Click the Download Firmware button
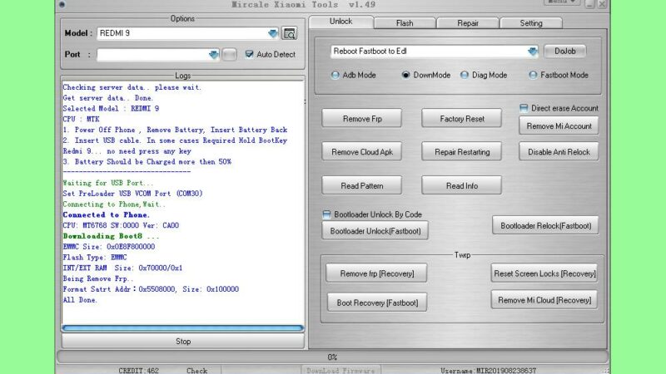Image resolution: width=666 pixels, height=374 pixels. tap(340, 370)
